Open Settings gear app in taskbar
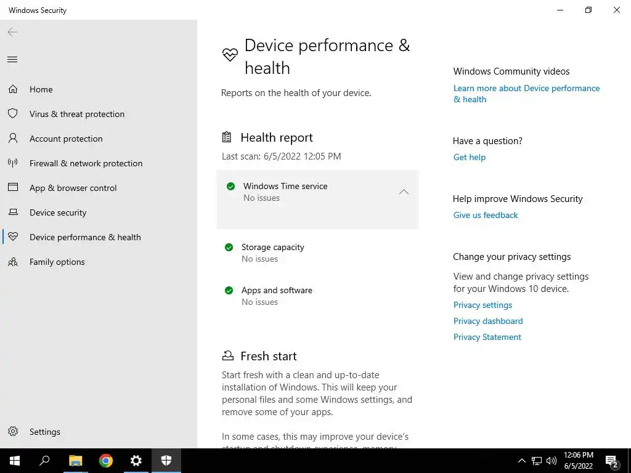Viewport: 631px width, 473px height. (136, 461)
